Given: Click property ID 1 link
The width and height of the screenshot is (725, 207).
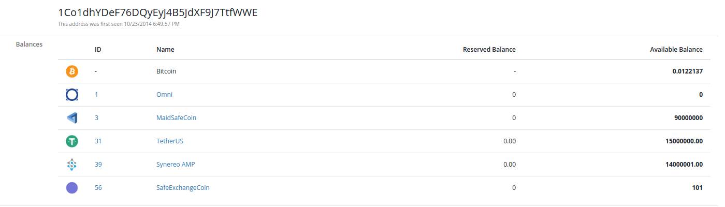Looking at the screenshot, I should (x=96, y=95).
